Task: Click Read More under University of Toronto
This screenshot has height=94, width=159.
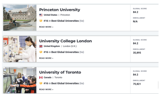Action: [46, 89]
